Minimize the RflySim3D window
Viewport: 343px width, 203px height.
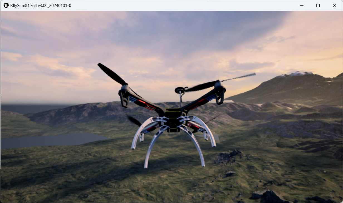pyautogui.click(x=302, y=6)
